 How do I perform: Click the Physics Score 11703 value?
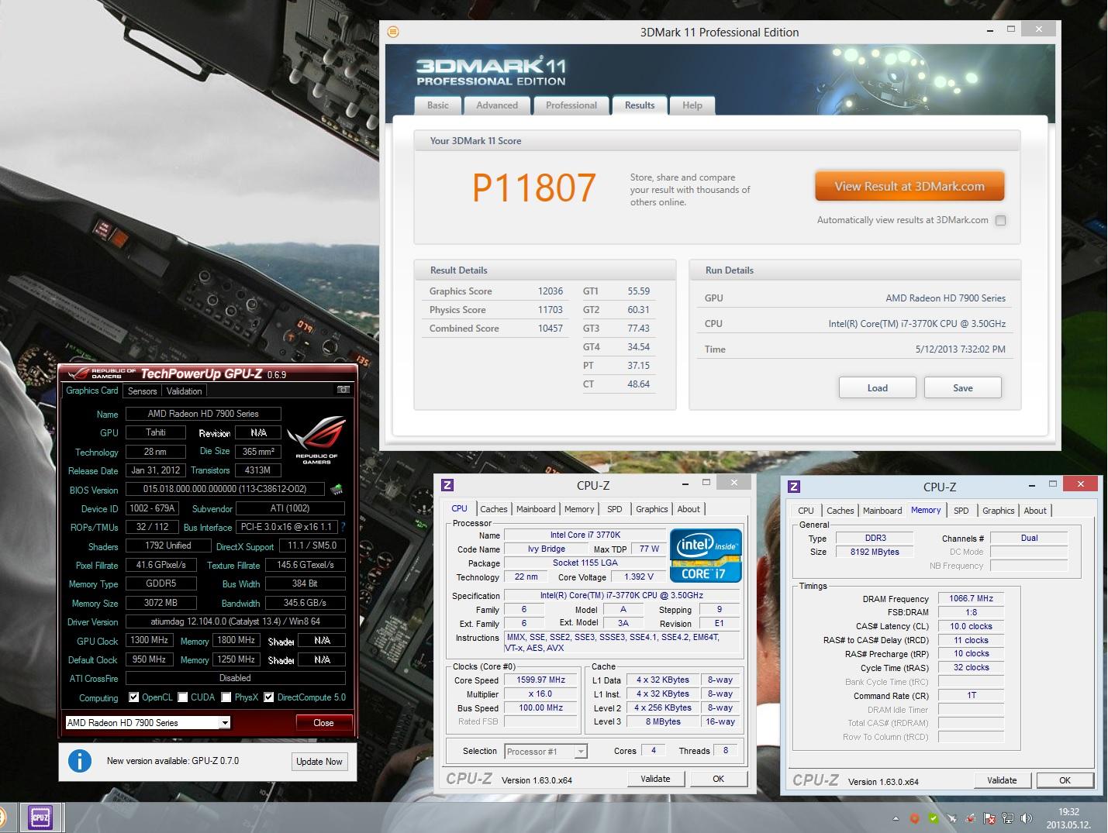click(x=551, y=310)
